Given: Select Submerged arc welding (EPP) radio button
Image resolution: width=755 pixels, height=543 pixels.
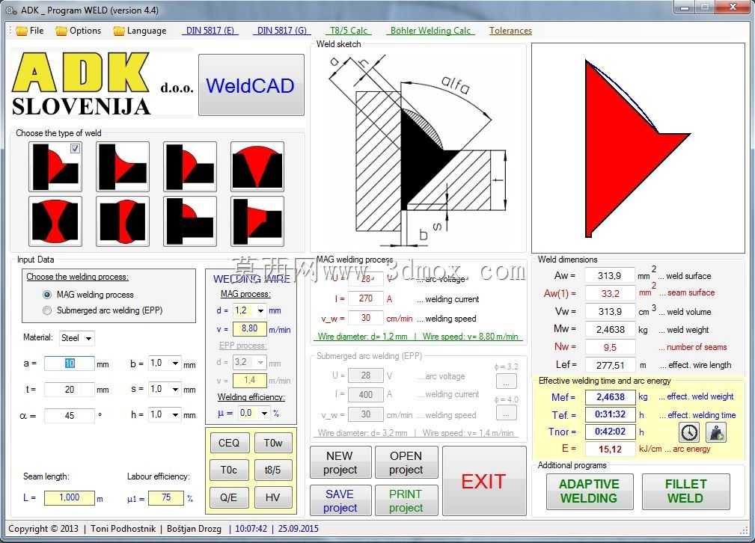Looking at the screenshot, I should [x=47, y=310].
